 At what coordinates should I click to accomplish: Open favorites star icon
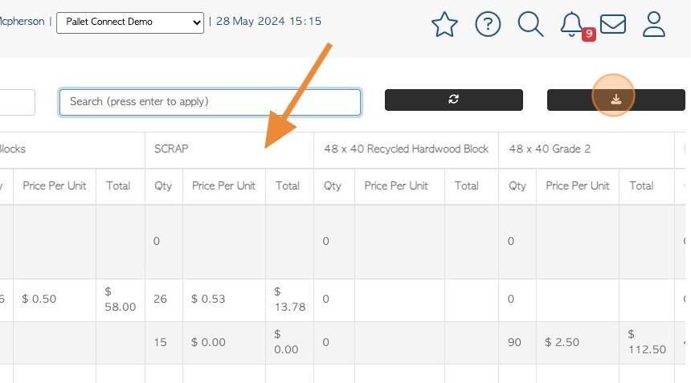pyautogui.click(x=444, y=24)
